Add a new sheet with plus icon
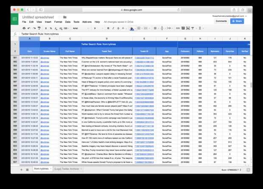Image resolution: width=263 pixels, height=189 pixels. click(x=21, y=170)
